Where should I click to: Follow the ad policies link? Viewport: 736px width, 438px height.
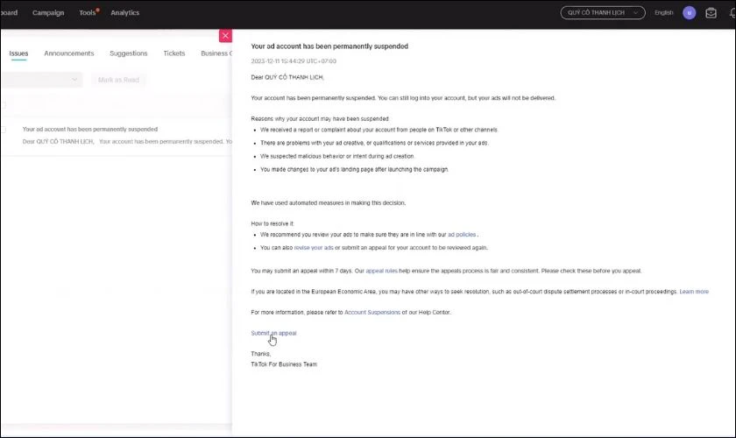[462, 235]
